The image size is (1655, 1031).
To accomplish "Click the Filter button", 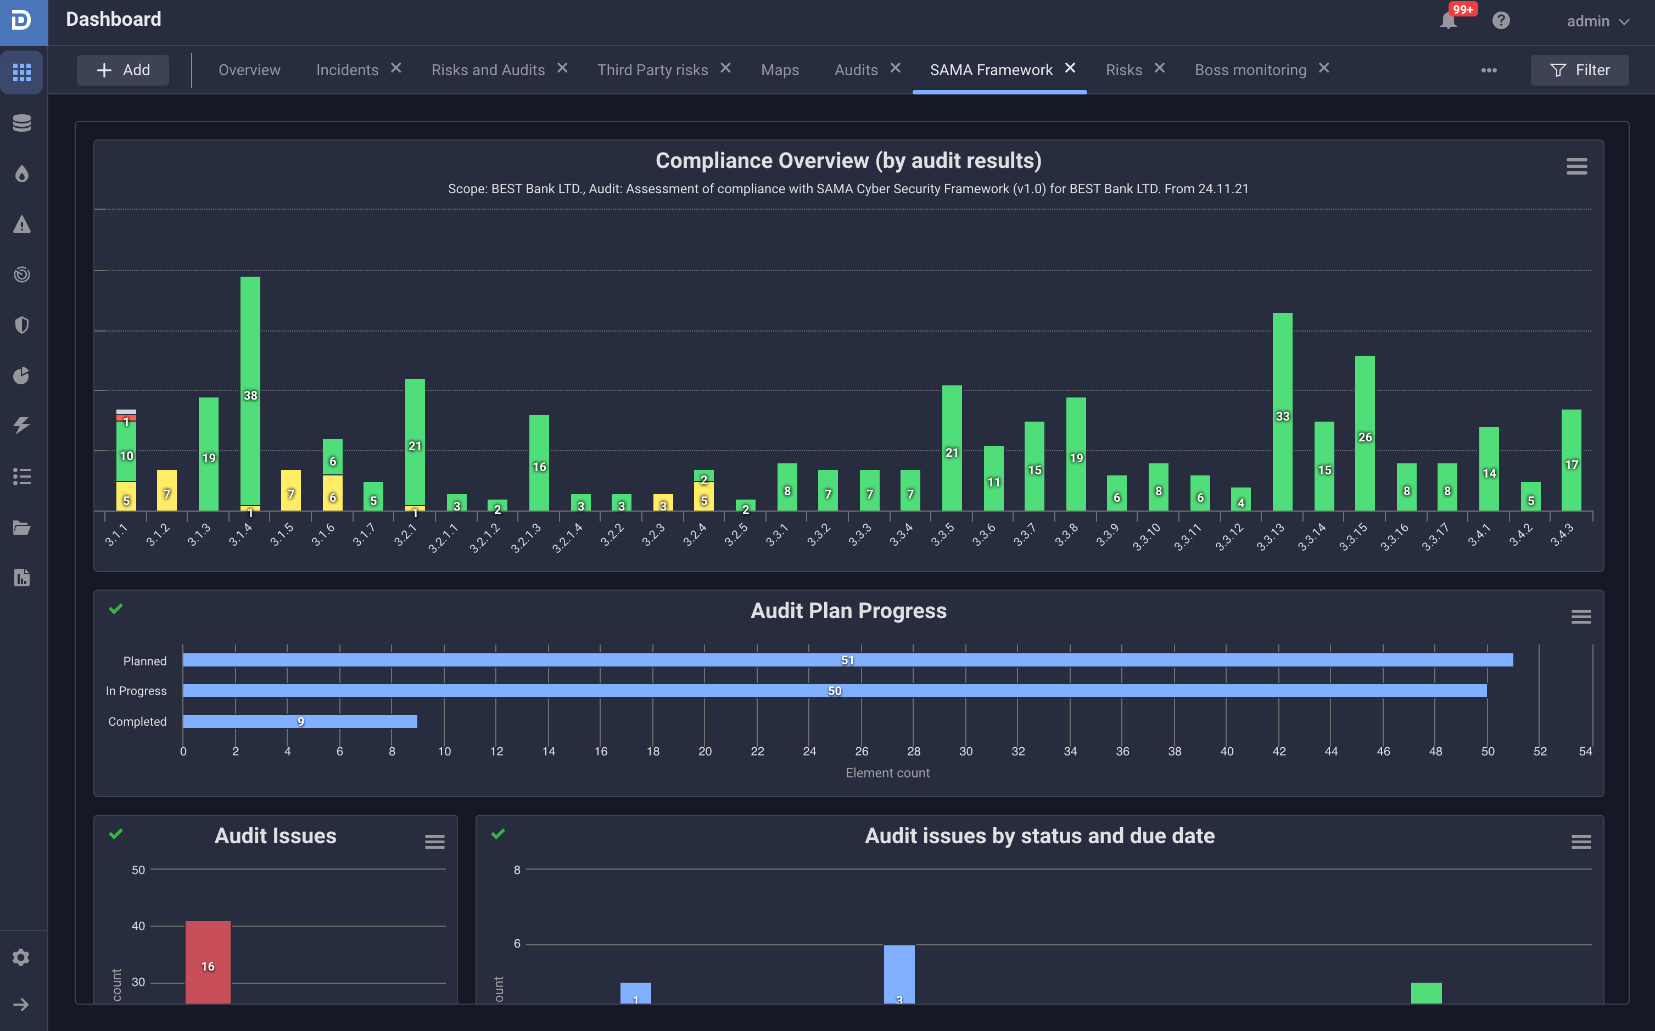I will 1579,70.
